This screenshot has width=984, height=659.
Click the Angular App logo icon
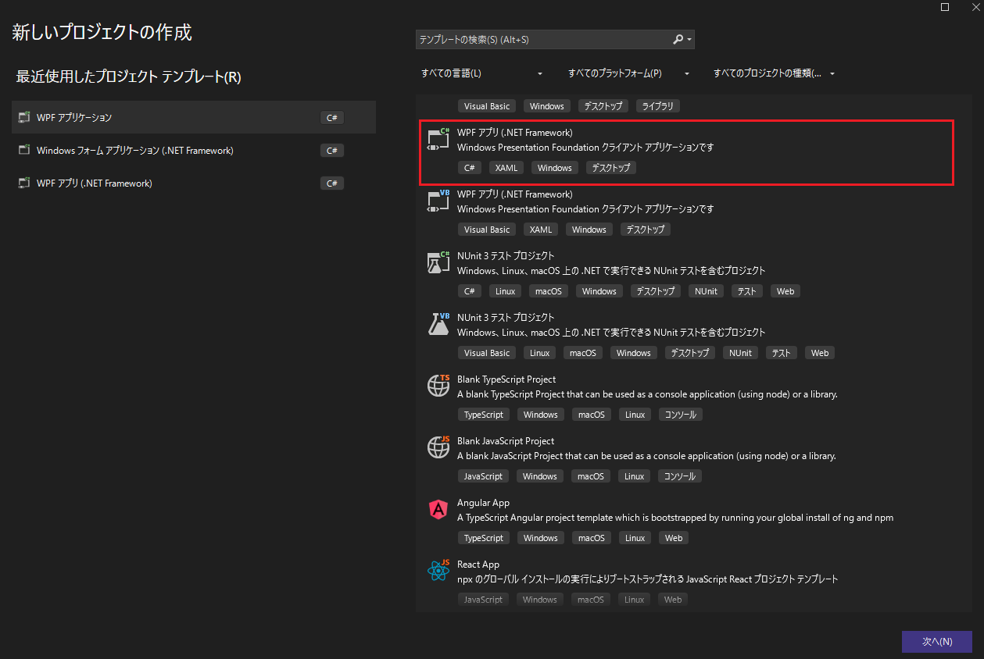tap(438, 509)
